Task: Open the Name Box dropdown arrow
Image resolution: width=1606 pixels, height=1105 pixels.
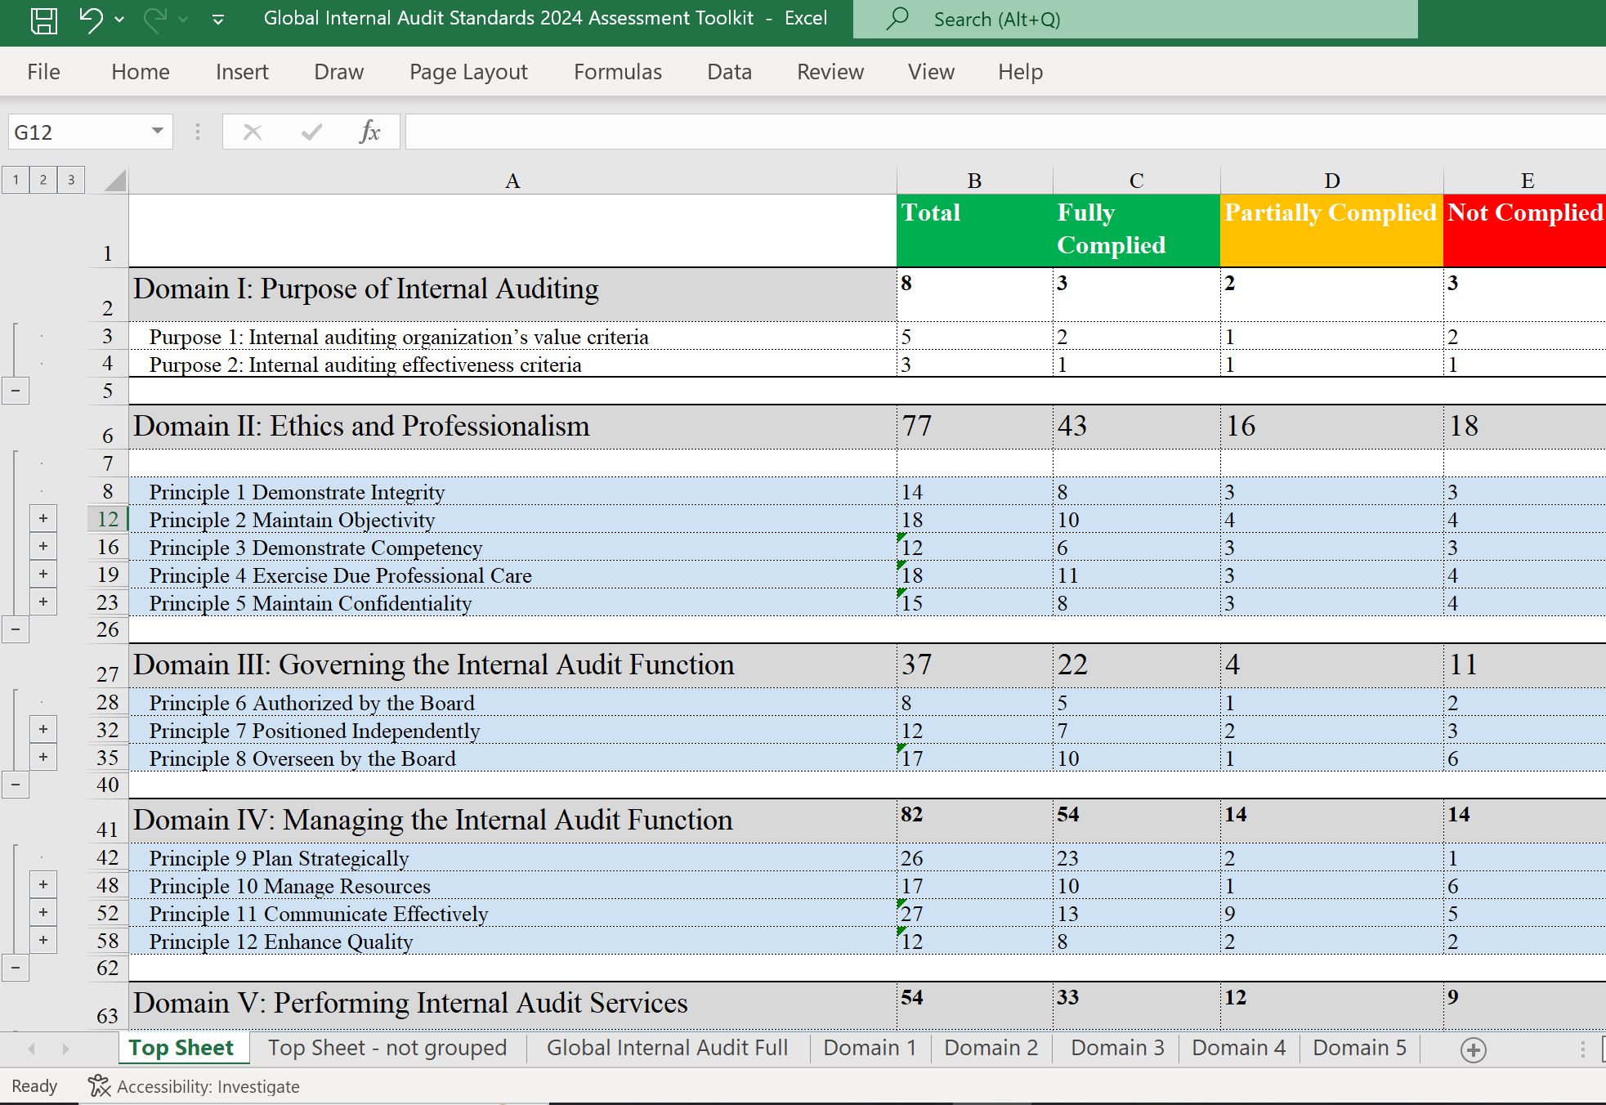Action: point(158,131)
